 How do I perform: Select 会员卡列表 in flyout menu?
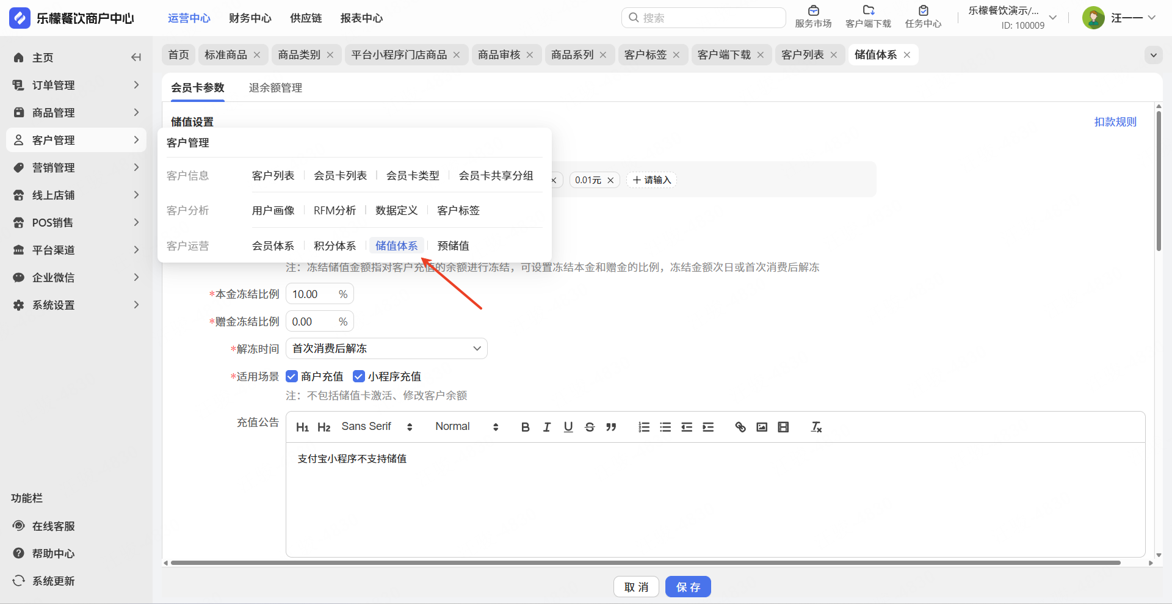pos(340,176)
